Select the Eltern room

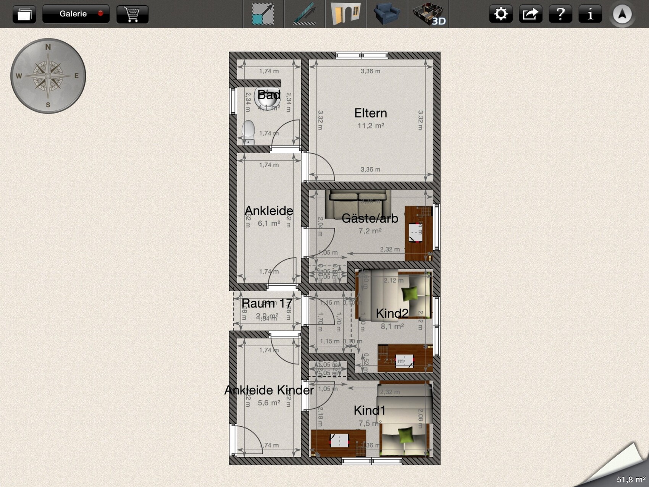(370, 113)
